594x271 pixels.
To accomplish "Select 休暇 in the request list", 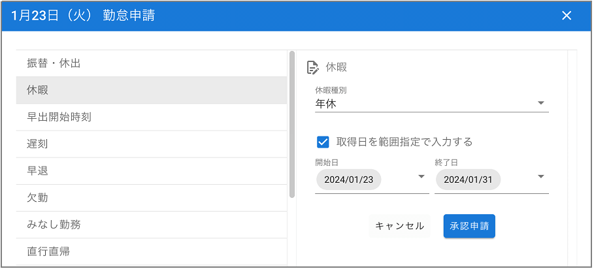I will tap(152, 91).
